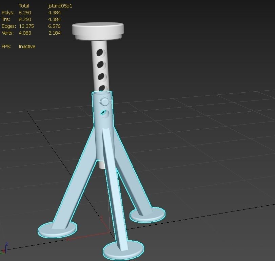The width and height of the screenshot is (275, 261).
Task: Click the "jstand05p1" object name header
Action: (60, 6)
